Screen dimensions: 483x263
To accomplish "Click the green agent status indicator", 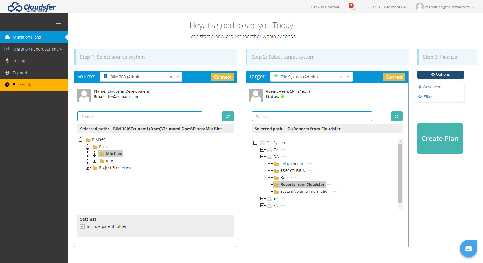I will click(282, 96).
